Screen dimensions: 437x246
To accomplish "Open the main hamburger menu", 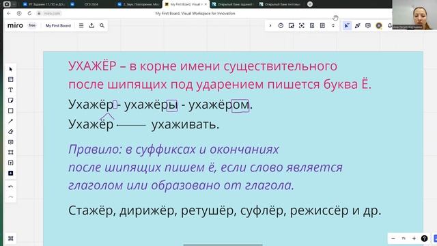I will point(81,26).
